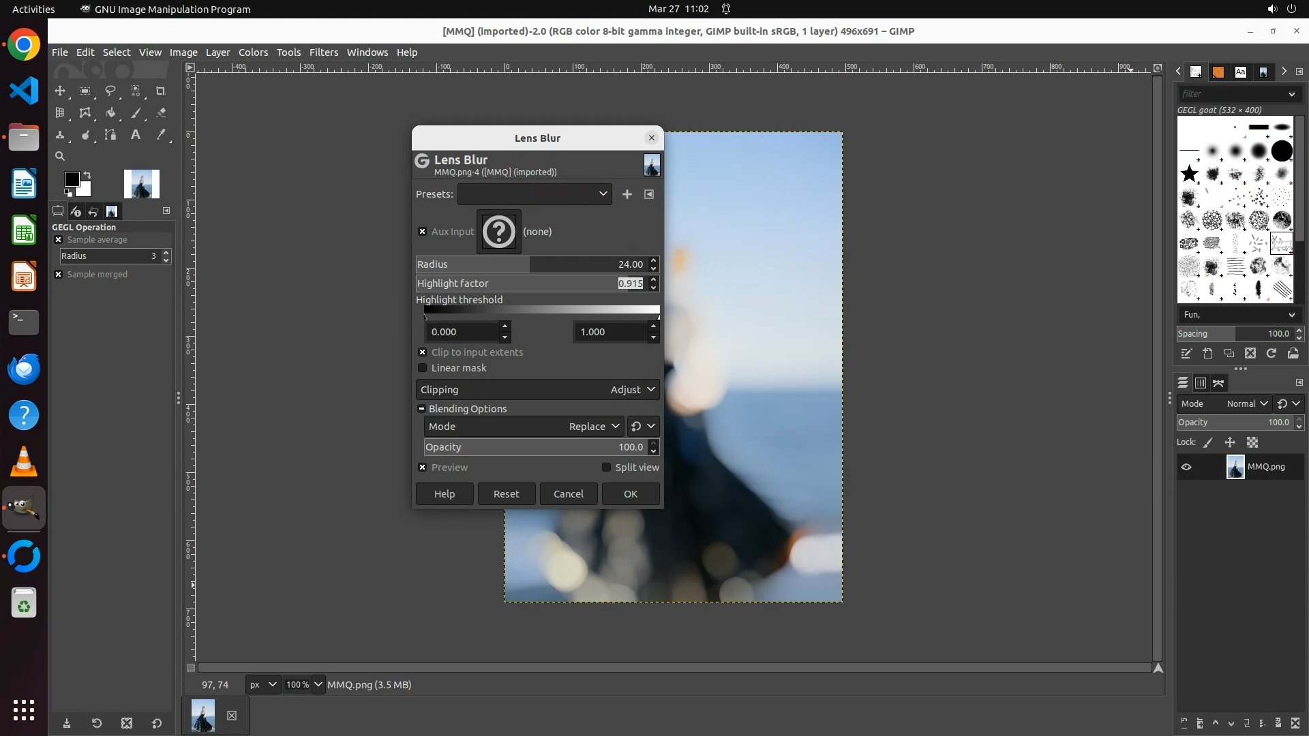Select the Color Picker eyedropper tool
The width and height of the screenshot is (1309, 736).
pos(161,135)
